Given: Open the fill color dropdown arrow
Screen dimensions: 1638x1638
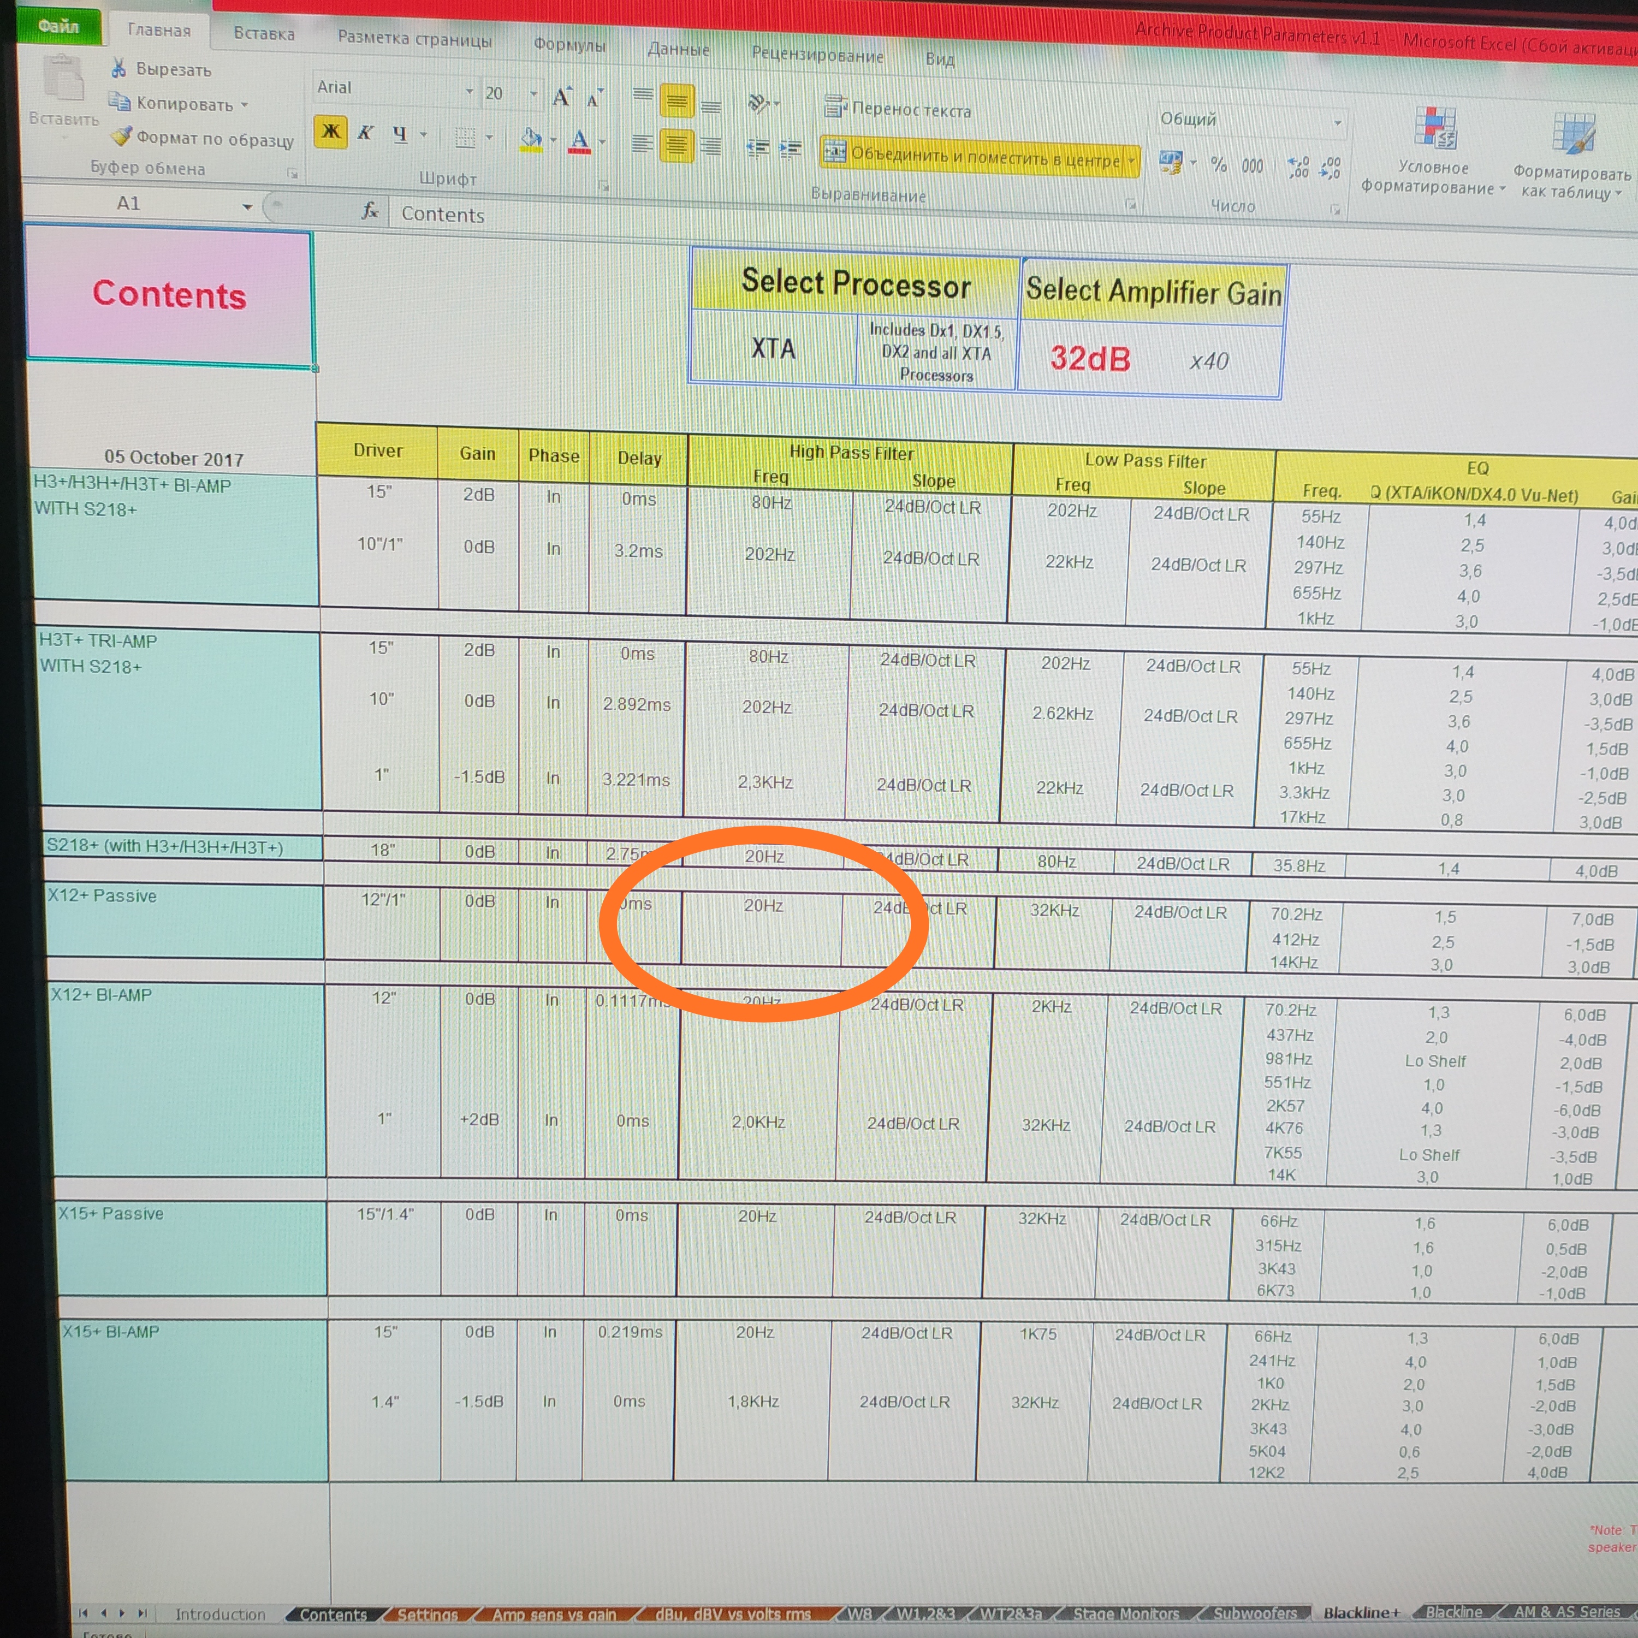Looking at the screenshot, I should pyautogui.click(x=553, y=141).
